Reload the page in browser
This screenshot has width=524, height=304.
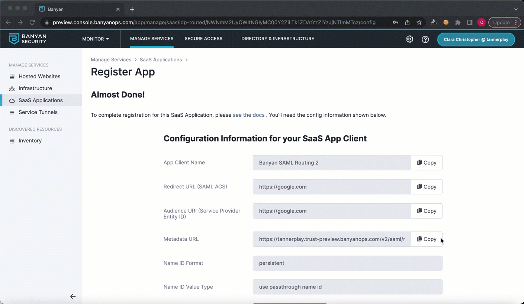[32, 22]
